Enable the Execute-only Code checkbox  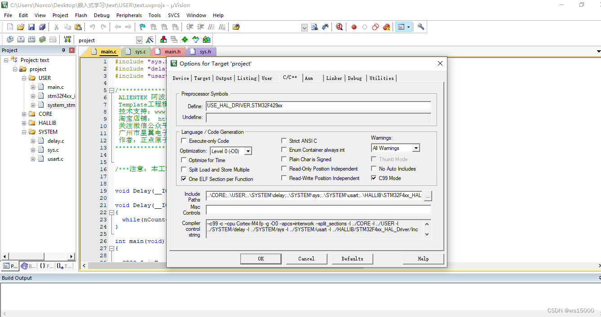[x=184, y=141]
